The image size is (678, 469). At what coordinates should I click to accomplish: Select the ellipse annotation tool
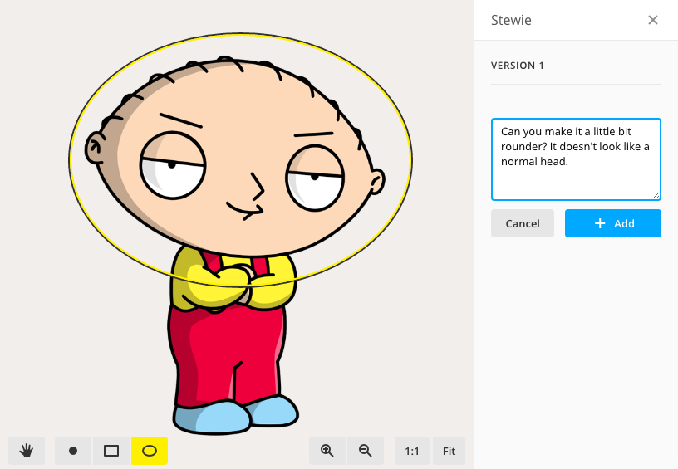pyautogui.click(x=150, y=451)
